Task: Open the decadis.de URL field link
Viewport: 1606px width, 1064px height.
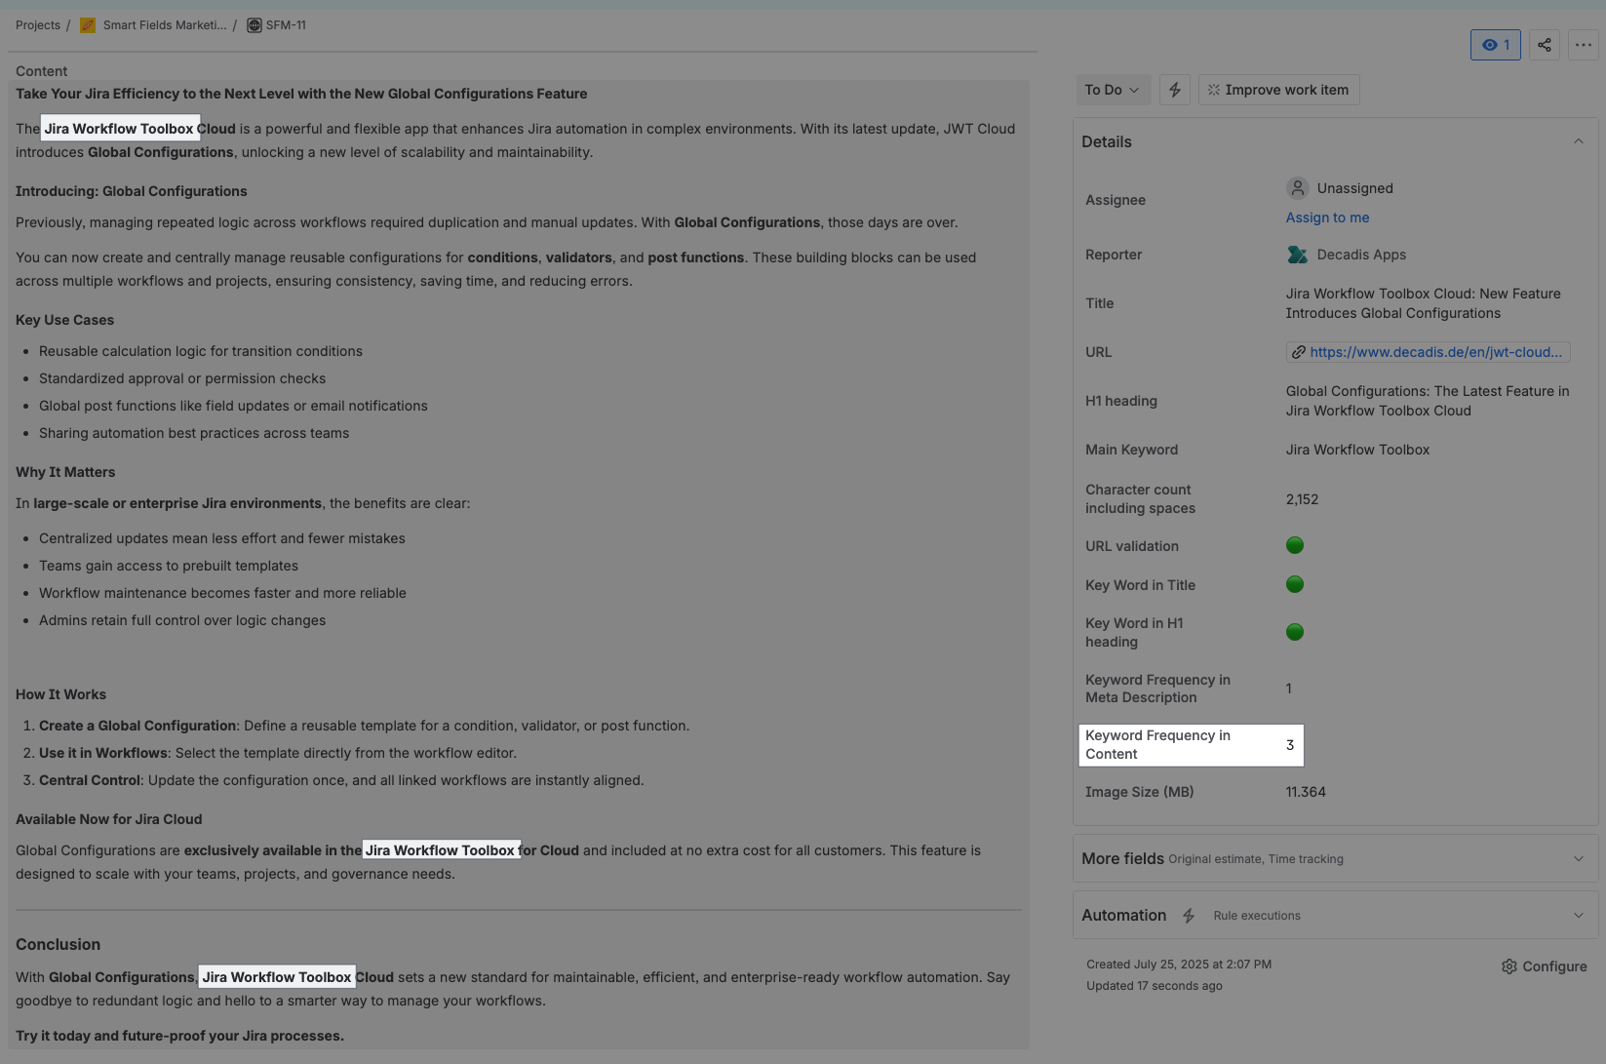Action: tap(1434, 352)
